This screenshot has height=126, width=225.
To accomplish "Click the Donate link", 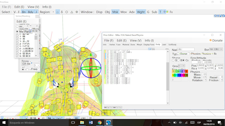I will pyautogui.click(x=216, y=40).
